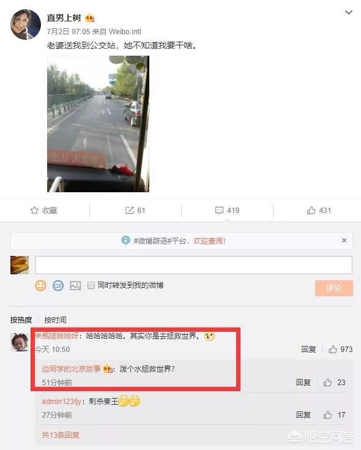Sort comments by 按热度
This screenshot has width=361, height=450.
(x=21, y=320)
